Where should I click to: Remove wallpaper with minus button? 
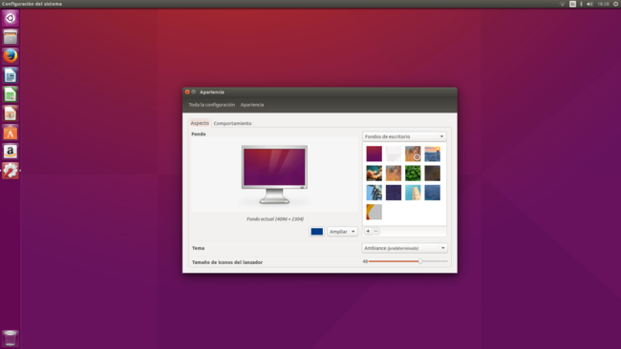[375, 231]
